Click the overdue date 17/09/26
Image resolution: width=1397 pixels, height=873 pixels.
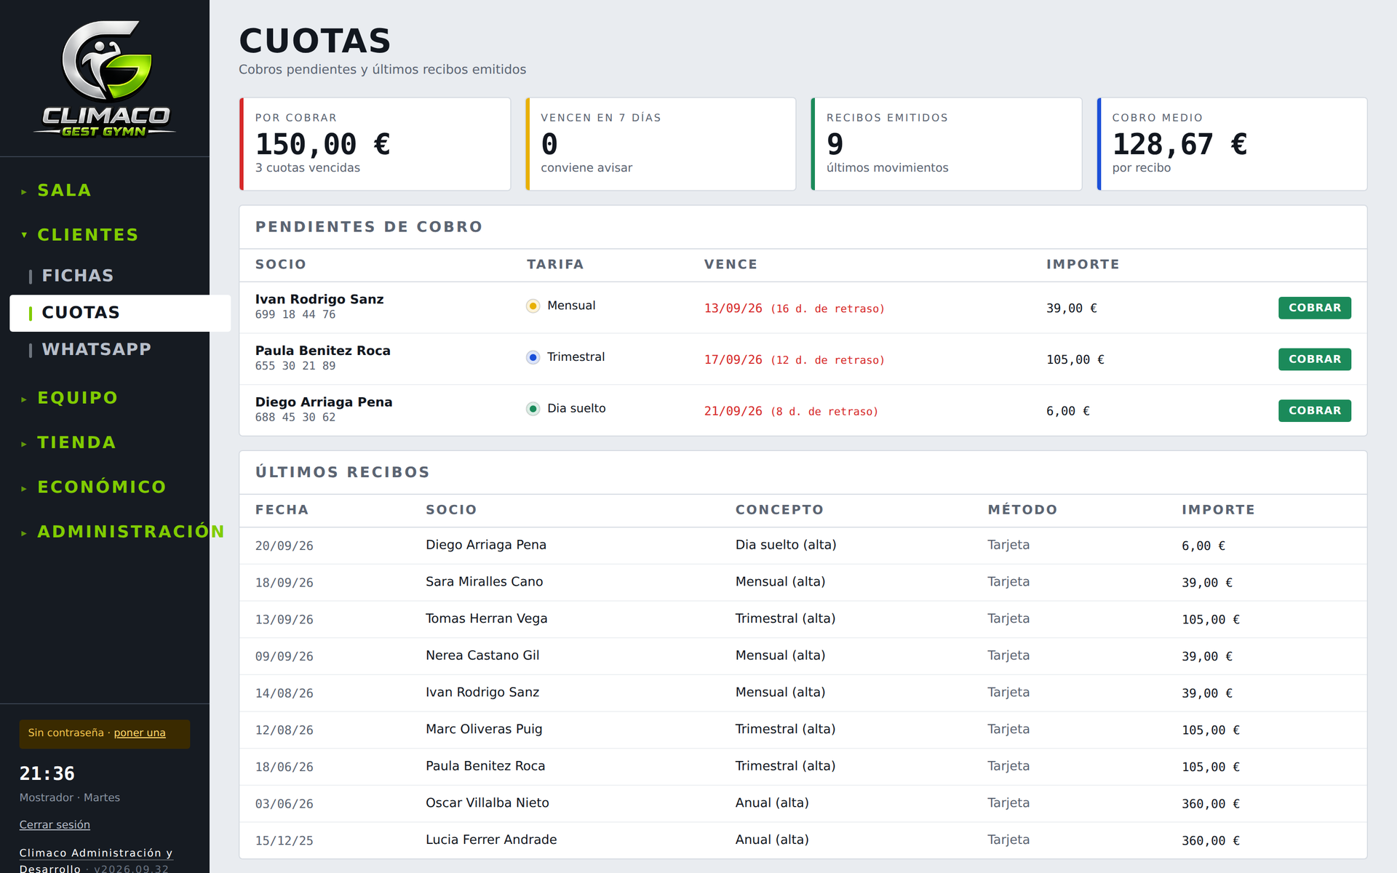[x=733, y=360]
